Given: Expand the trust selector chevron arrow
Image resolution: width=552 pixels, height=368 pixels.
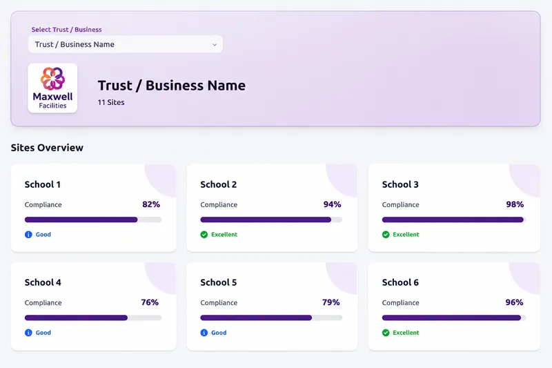Looking at the screenshot, I should point(215,45).
